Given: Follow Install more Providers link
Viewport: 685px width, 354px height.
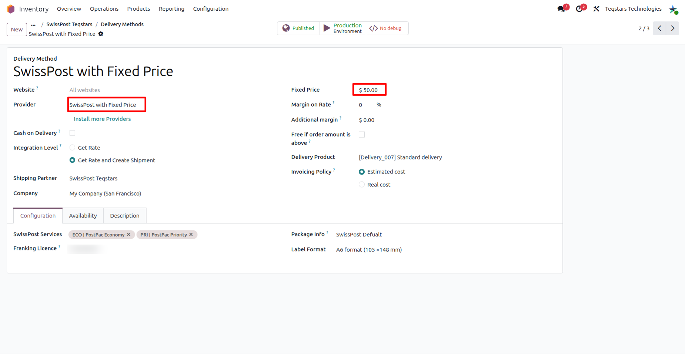Looking at the screenshot, I should pyautogui.click(x=102, y=119).
